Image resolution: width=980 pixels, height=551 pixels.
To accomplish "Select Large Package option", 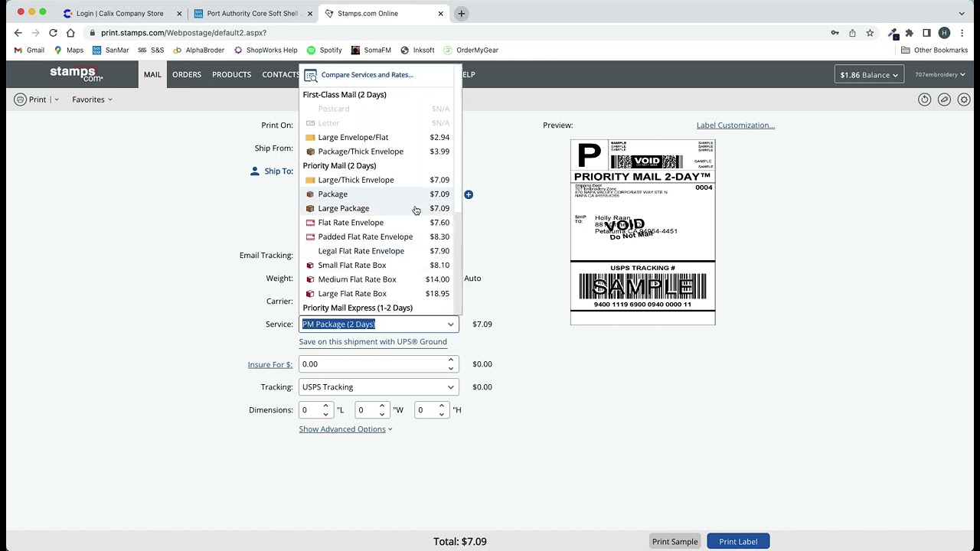I will 377,208.
